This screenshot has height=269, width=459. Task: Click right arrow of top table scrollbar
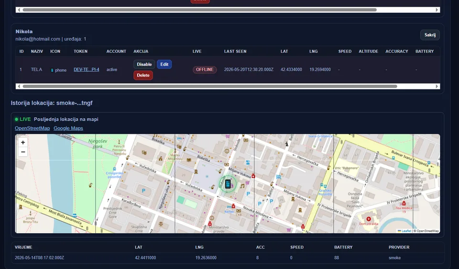[437, 10]
